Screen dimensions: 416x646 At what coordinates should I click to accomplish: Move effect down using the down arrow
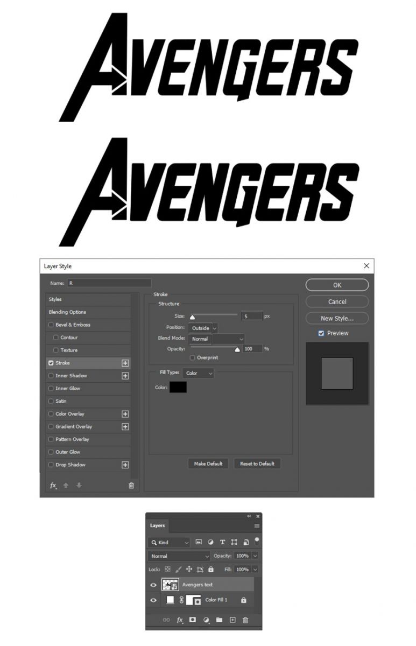(x=79, y=486)
